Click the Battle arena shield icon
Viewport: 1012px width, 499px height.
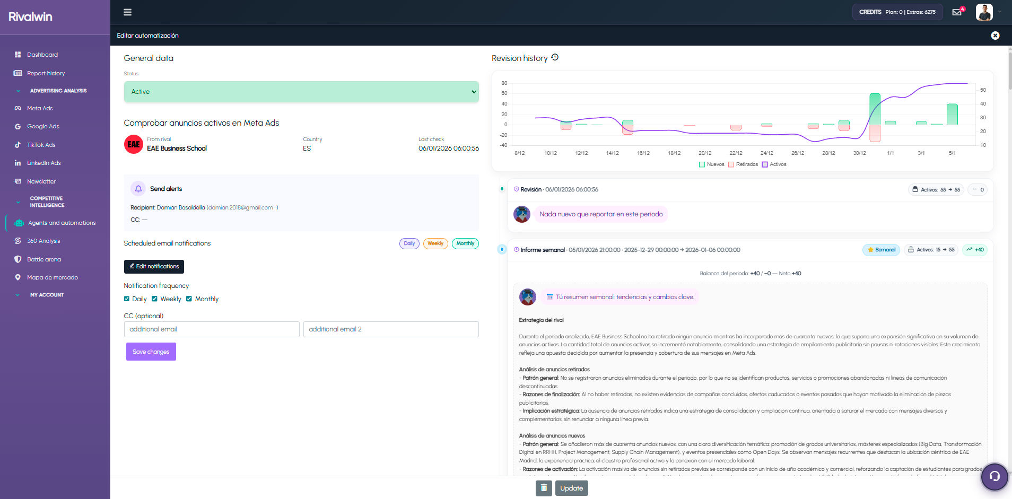coord(18,259)
